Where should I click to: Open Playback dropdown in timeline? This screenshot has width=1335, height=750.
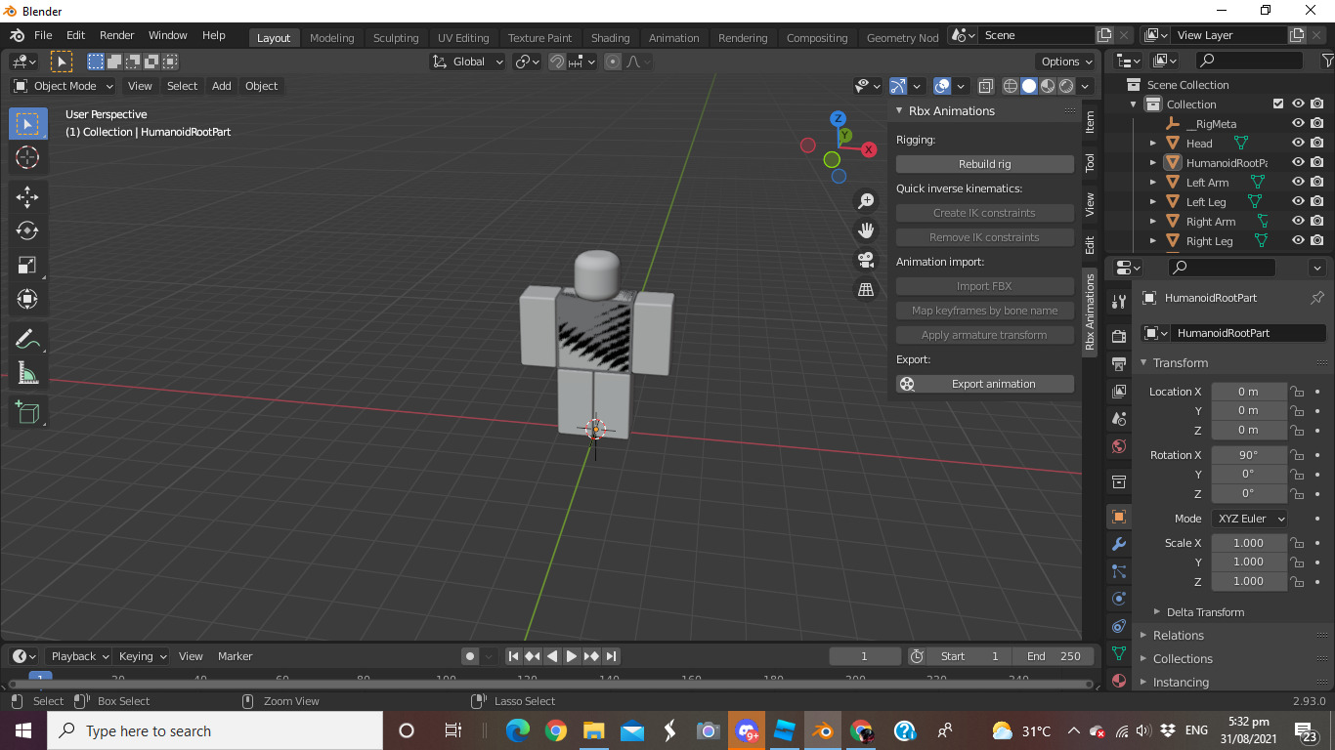pyautogui.click(x=79, y=656)
